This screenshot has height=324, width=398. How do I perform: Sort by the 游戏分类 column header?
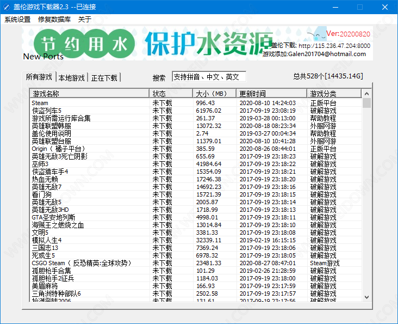pos(334,94)
